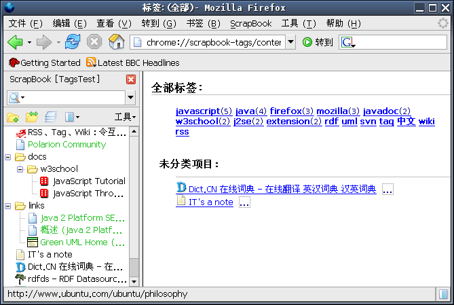This screenshot has width=454, height=305.
Task: Click the ellipsis box after Dict.CN link
Action: point(387,190)
